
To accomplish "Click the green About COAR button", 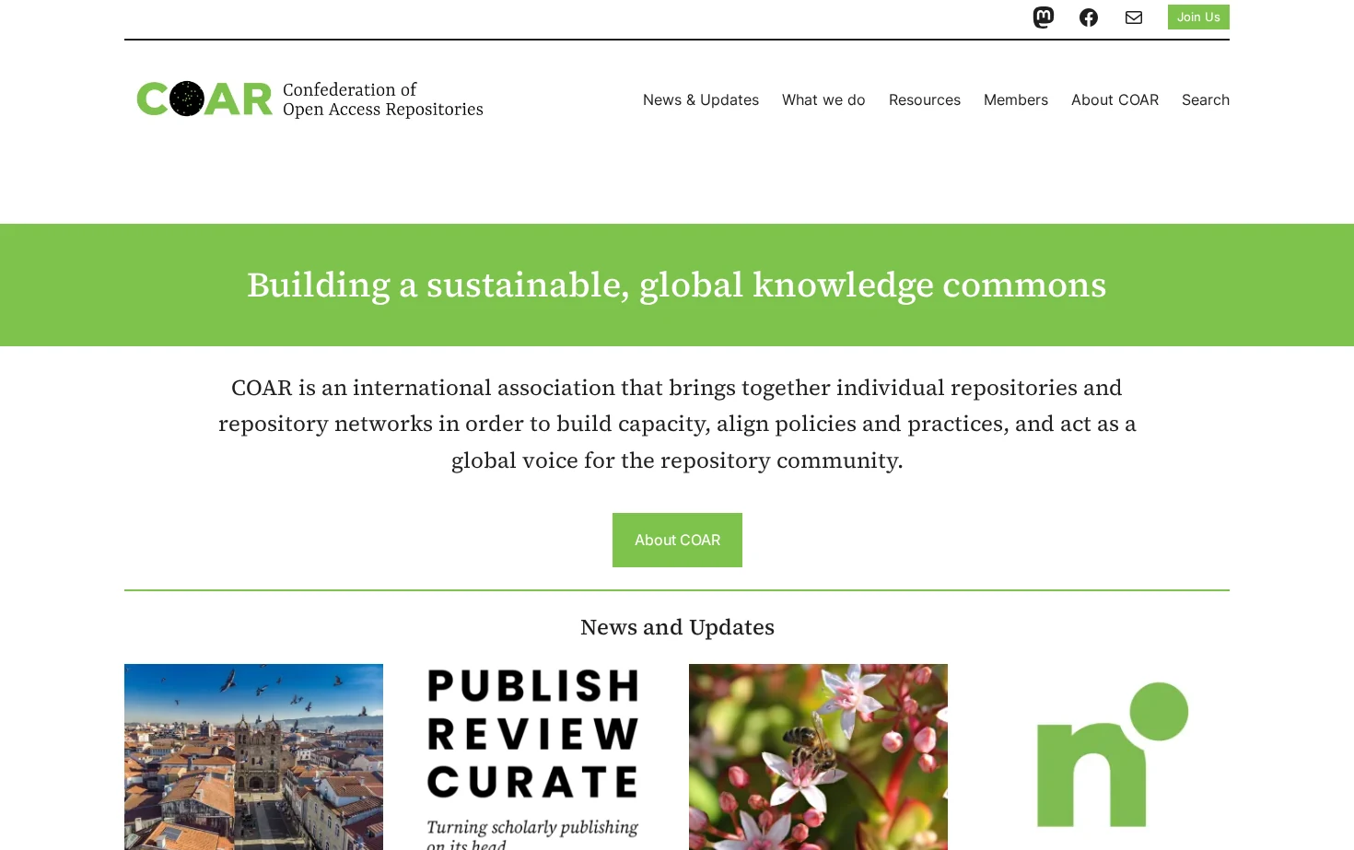I will click(x=677, y=540).
